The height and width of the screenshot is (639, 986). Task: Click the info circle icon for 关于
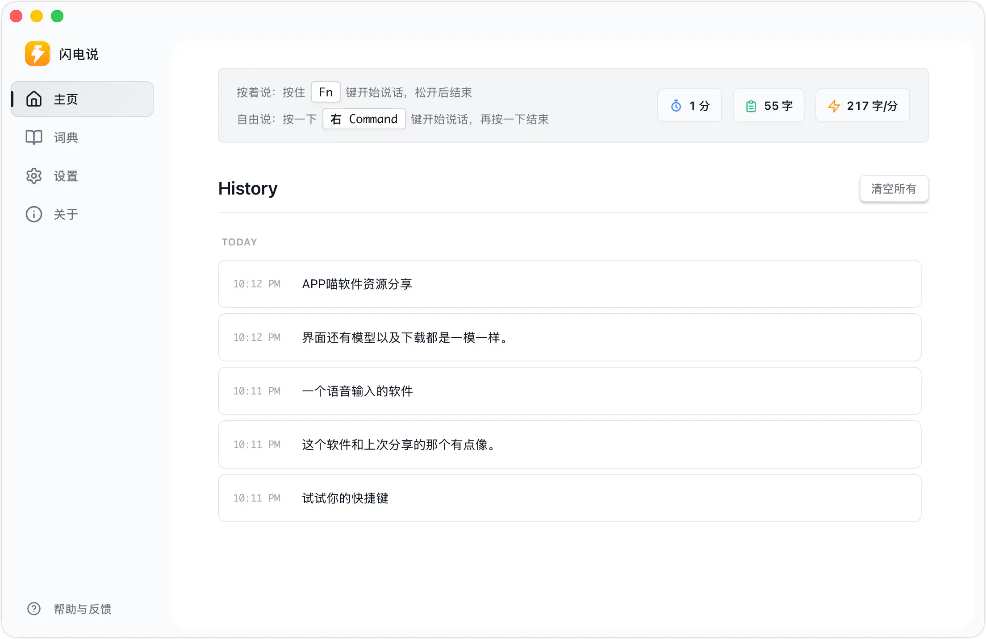[x=34, y=214]
